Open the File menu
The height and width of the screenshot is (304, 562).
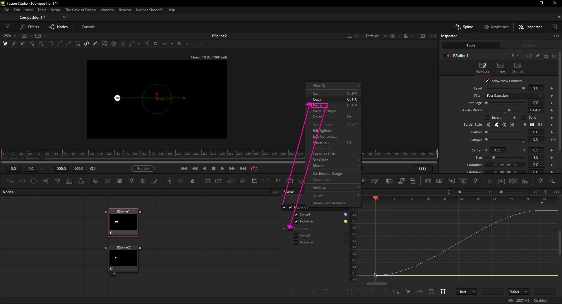(x=6, y=10)
